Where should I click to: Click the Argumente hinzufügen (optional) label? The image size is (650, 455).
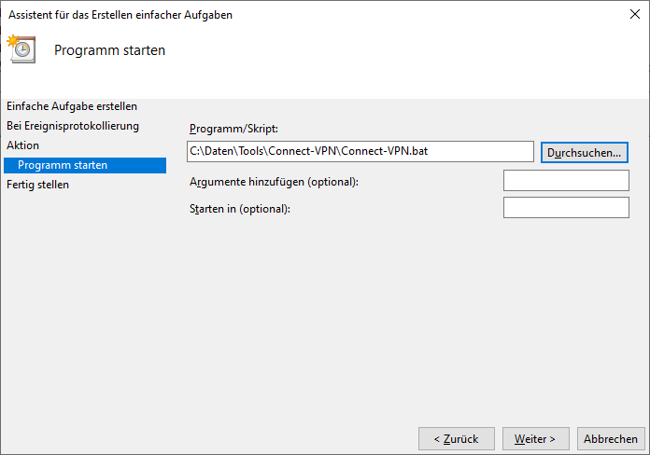click(274, 182)
